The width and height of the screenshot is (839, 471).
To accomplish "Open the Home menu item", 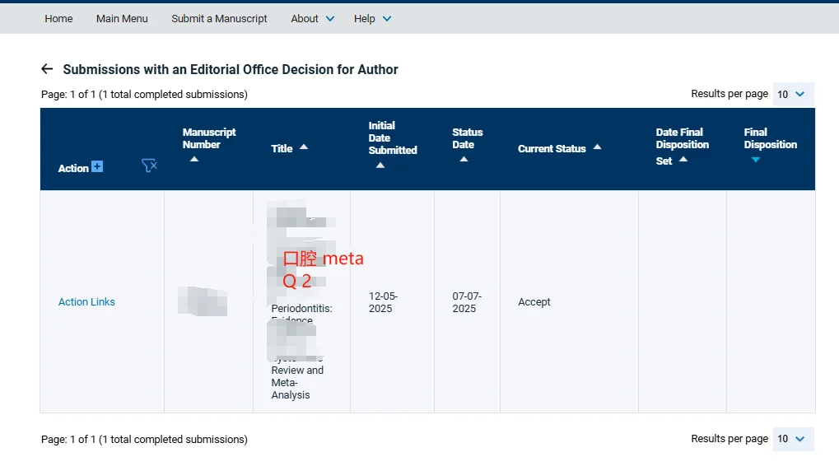I will (58, 19).
